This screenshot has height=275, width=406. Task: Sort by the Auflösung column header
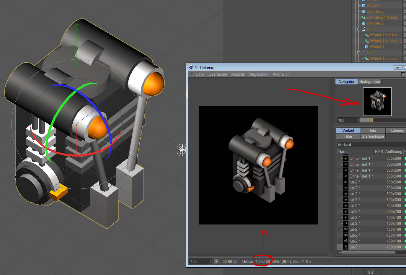tap(394, 152)
